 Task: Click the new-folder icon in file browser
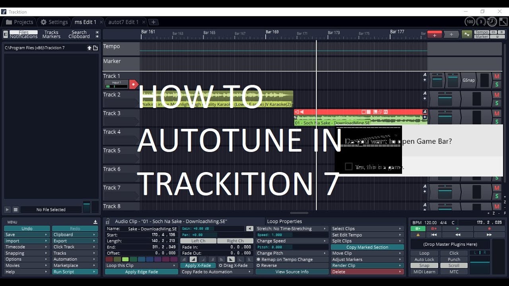pos(95,48)
